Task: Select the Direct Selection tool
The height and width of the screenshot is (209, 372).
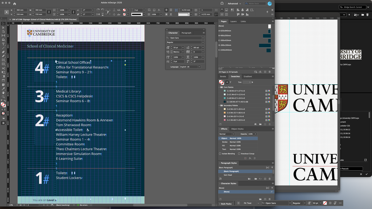Action: pyautogui.click(x=4, y=28)
